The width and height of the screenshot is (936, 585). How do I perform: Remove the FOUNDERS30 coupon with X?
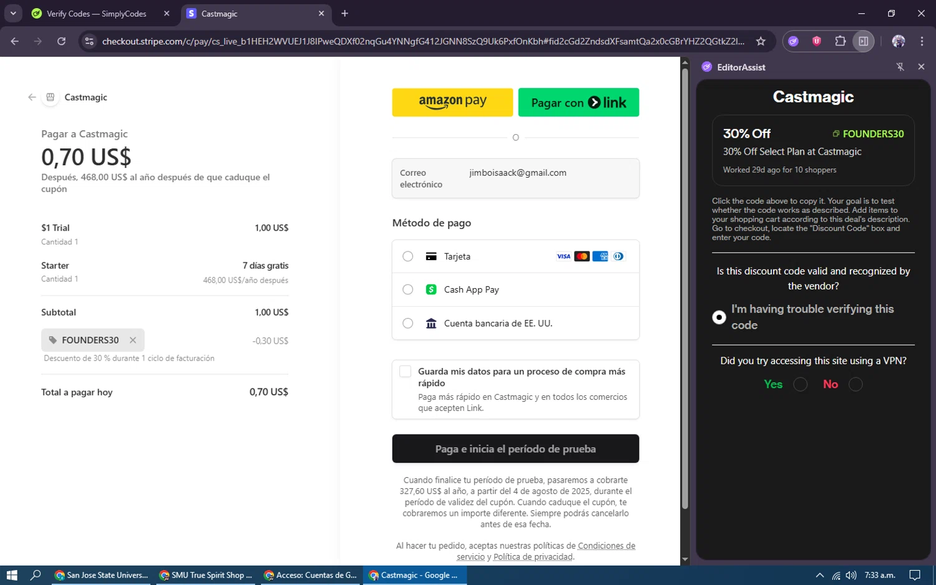133,340
